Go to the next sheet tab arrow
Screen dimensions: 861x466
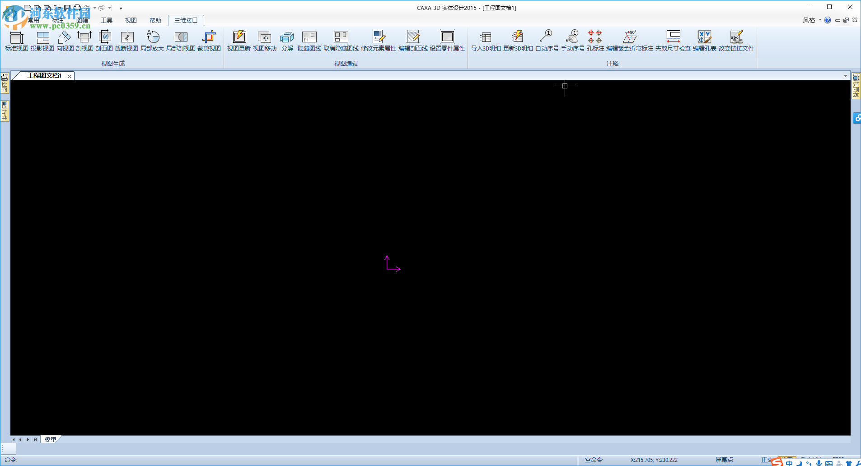point(28,439)
